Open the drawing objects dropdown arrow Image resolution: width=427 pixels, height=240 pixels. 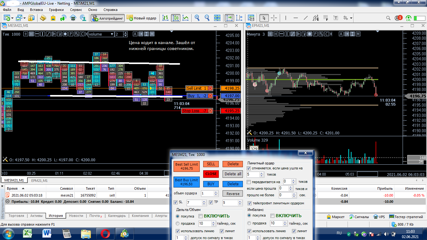tap(351, 18)
